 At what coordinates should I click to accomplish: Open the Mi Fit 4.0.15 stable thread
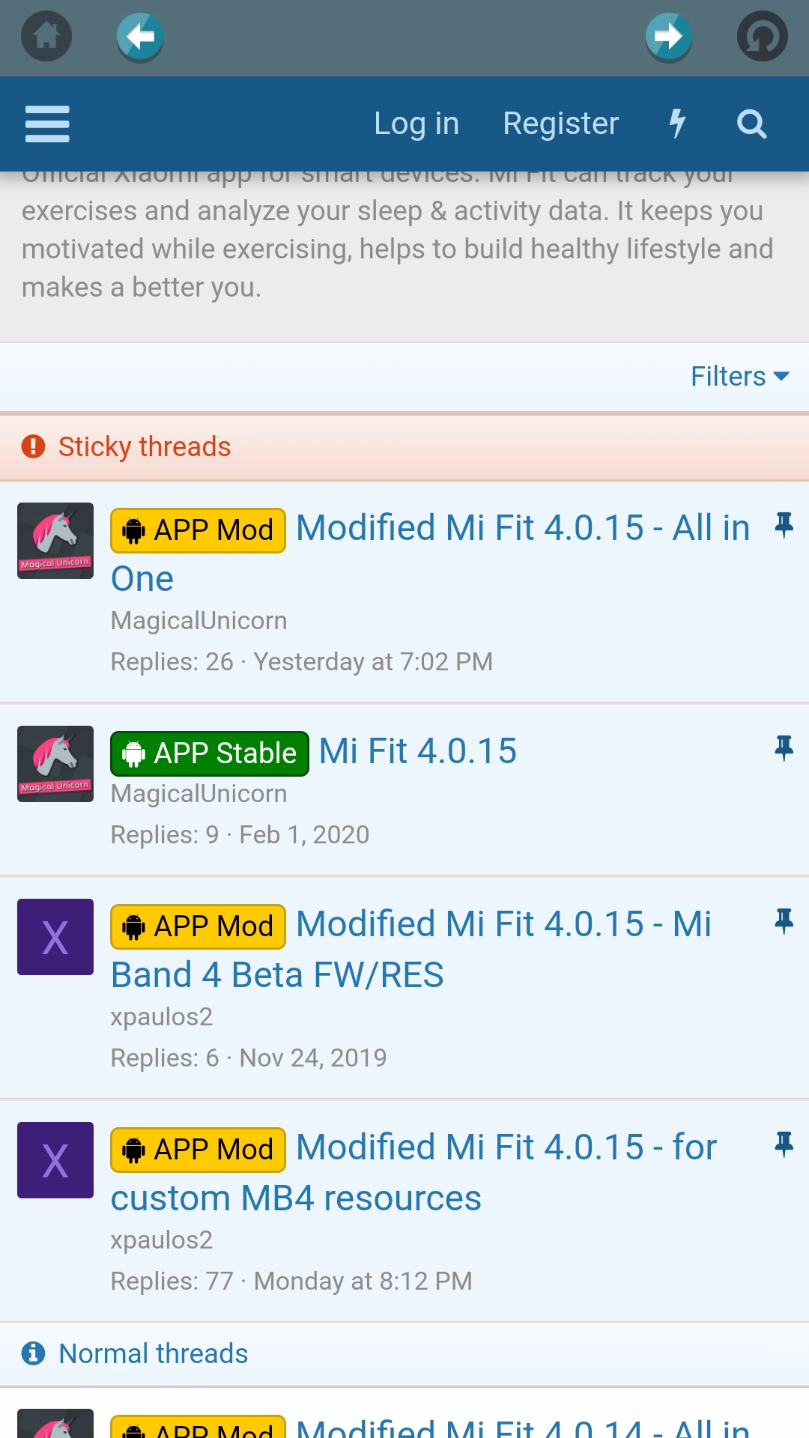point(418,751)
